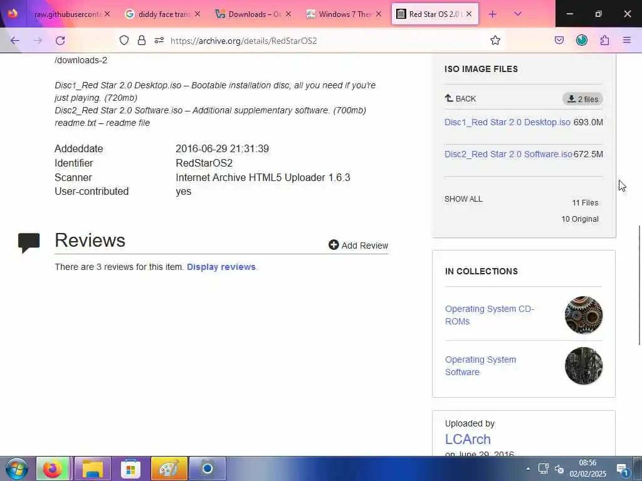Click BACK in ISO image files panel
Screen dimensions: 642x481
(x=460, y=98)
